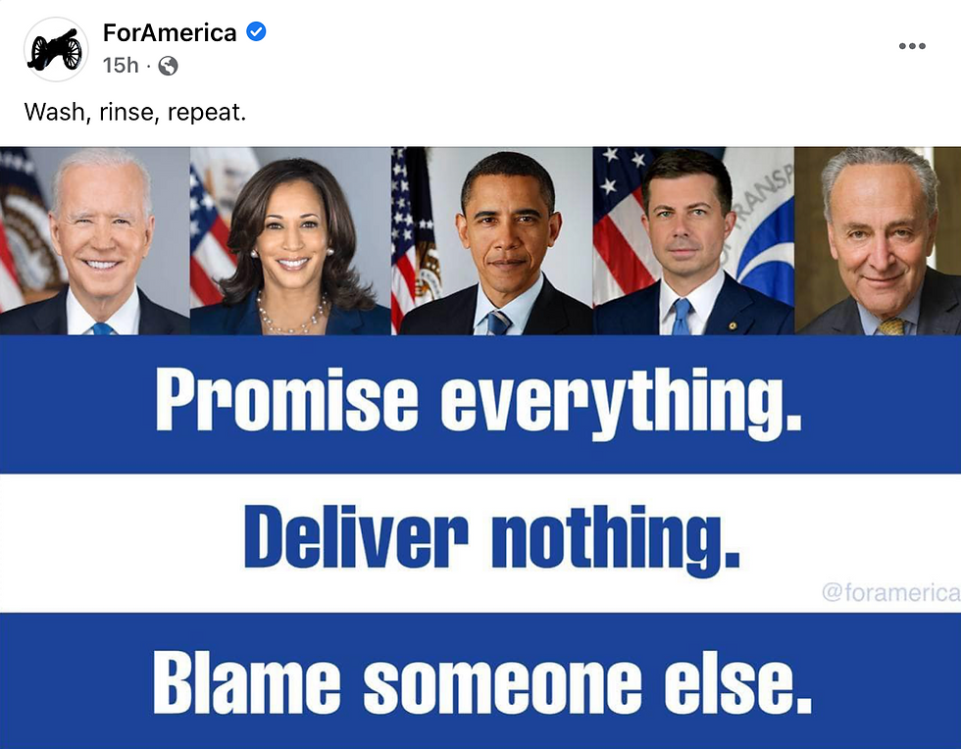Viewport: 961px width, 749px height.
Task: Select the portrait in front of Transportation flag
Action: pos(694,241)
